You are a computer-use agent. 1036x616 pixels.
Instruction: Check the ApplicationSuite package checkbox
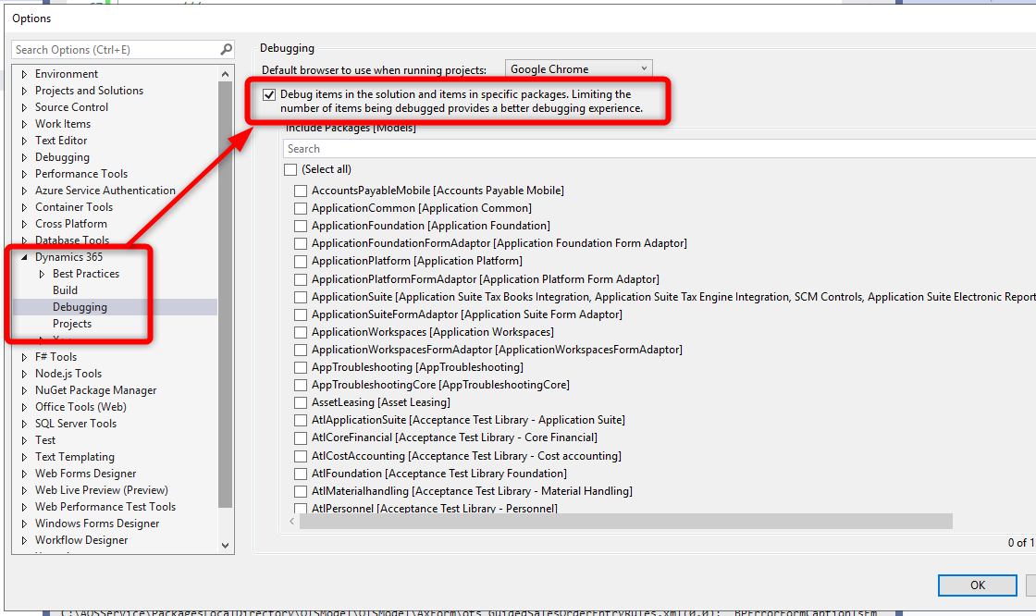pyautogui.click(x=301, y=298)
